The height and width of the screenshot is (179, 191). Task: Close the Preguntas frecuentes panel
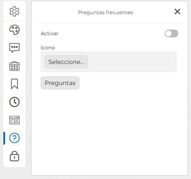[177, 12]
